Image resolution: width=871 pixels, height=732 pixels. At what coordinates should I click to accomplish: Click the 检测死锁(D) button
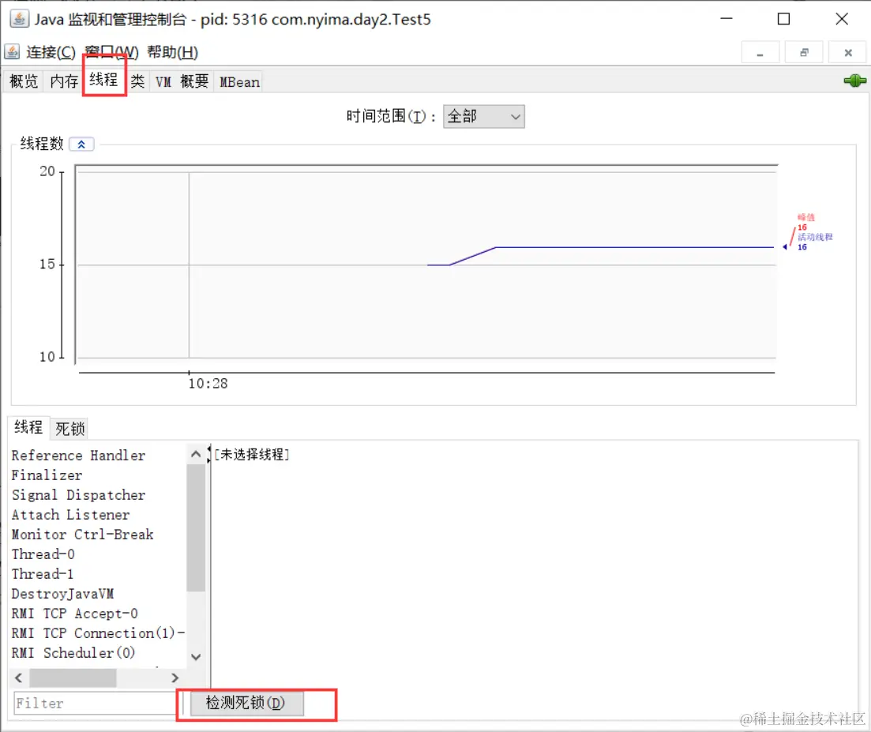(246, 703)
